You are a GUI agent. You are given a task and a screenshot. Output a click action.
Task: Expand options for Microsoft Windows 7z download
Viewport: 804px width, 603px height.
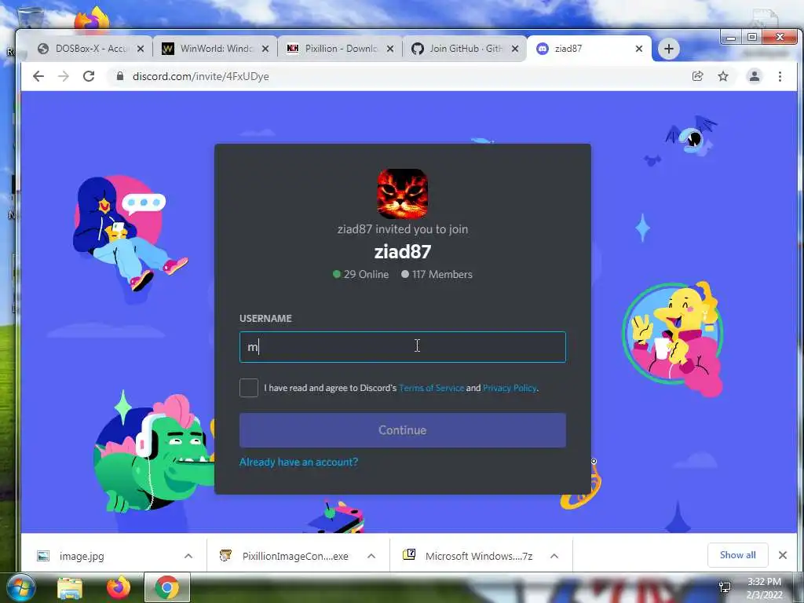(554, 556)
